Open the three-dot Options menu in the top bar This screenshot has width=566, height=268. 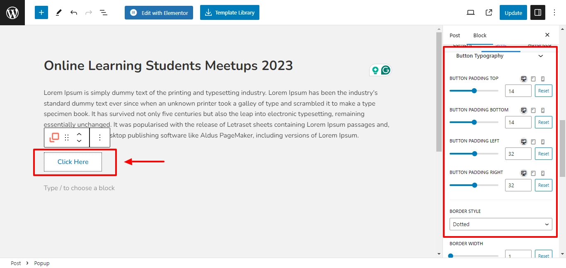tap(555, 13)
